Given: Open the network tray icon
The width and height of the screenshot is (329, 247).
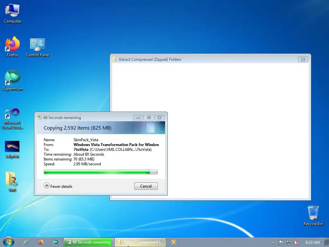Looking at the screenshot, I should 289,242.
